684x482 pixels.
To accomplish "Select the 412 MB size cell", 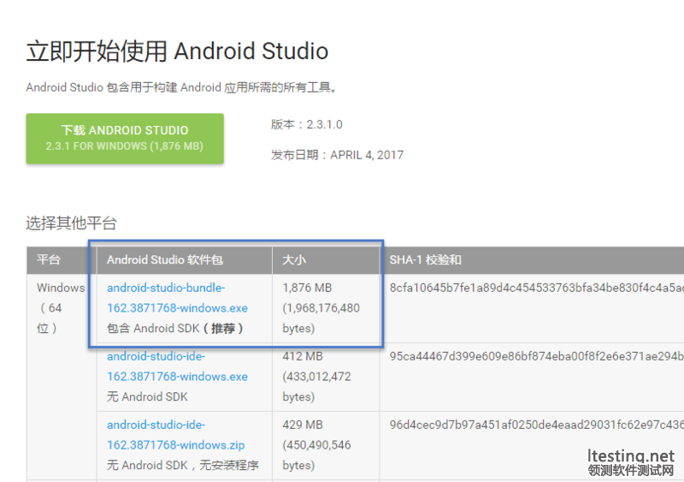I will point(326,377).
